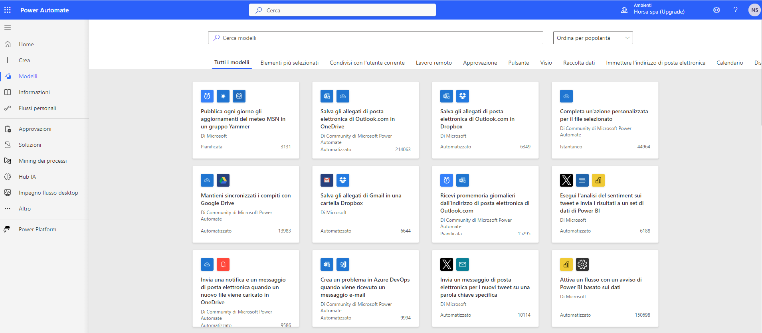The image size is (762, 333).
Task: Open Salva allegati Outlook.com in OneDrive template
Action: (x=366, y=120)
